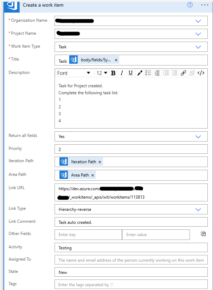
Task: Click the remove link icon
Action: tap(192, 73)
